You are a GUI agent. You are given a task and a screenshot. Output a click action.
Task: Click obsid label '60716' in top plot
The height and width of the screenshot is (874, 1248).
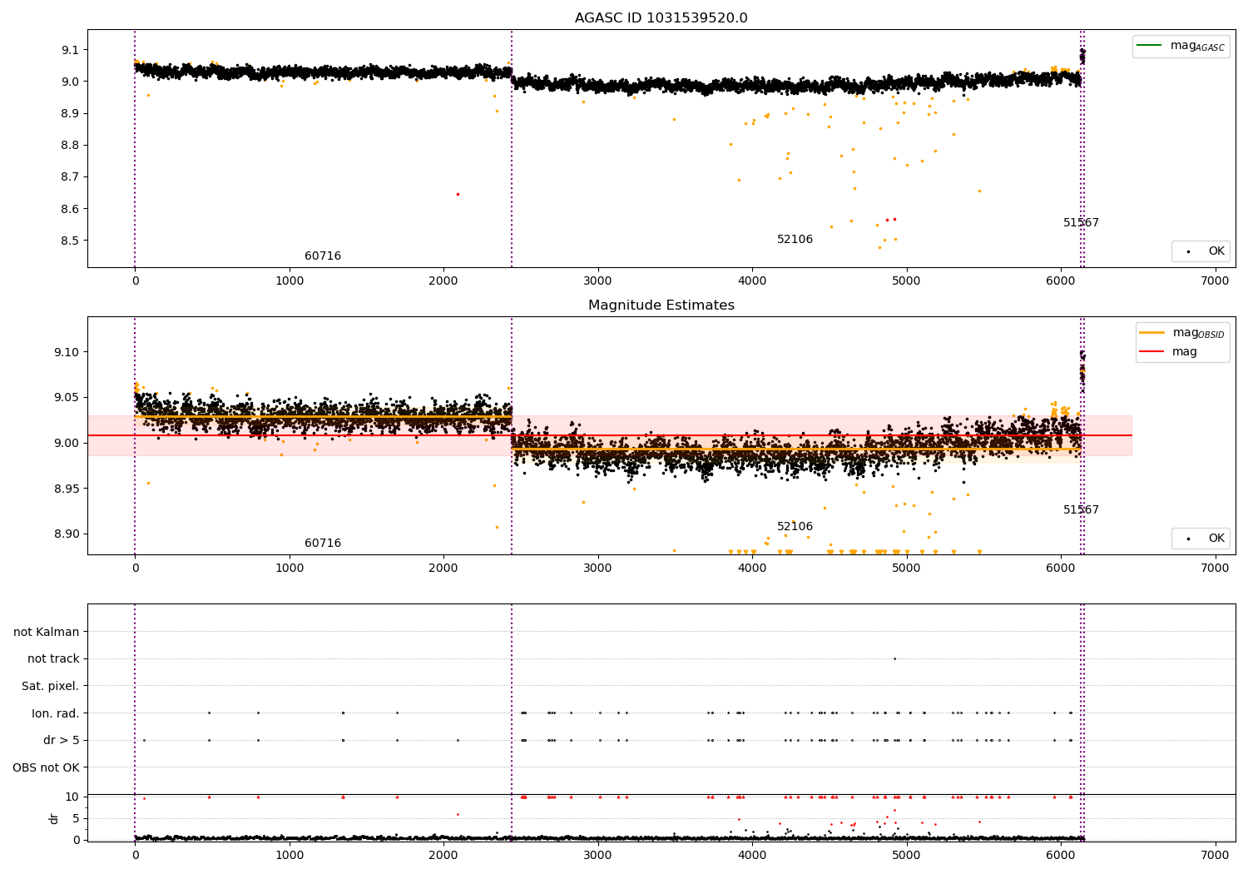323,256
